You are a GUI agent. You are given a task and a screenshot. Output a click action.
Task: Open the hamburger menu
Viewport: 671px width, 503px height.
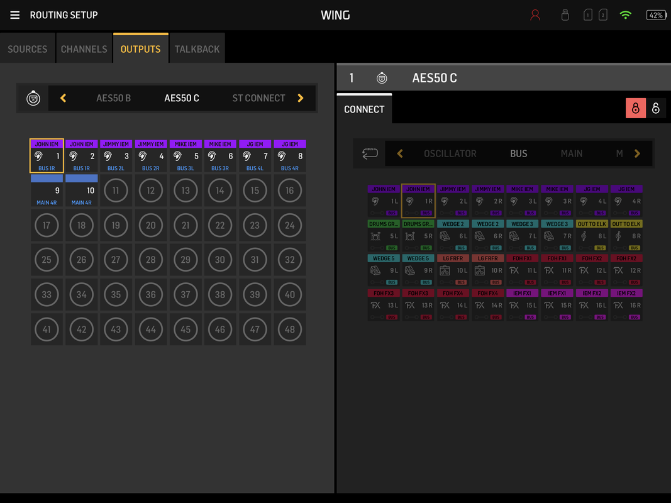(x=15, y=15)
